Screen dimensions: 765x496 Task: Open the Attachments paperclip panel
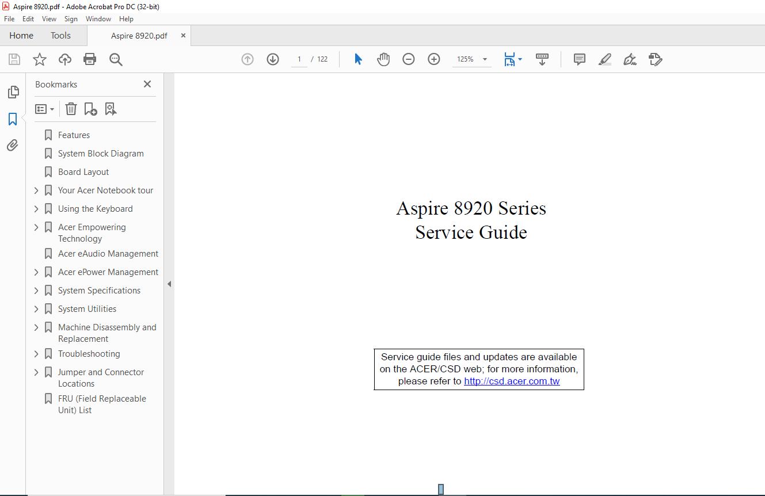click(x=13, y=145)
